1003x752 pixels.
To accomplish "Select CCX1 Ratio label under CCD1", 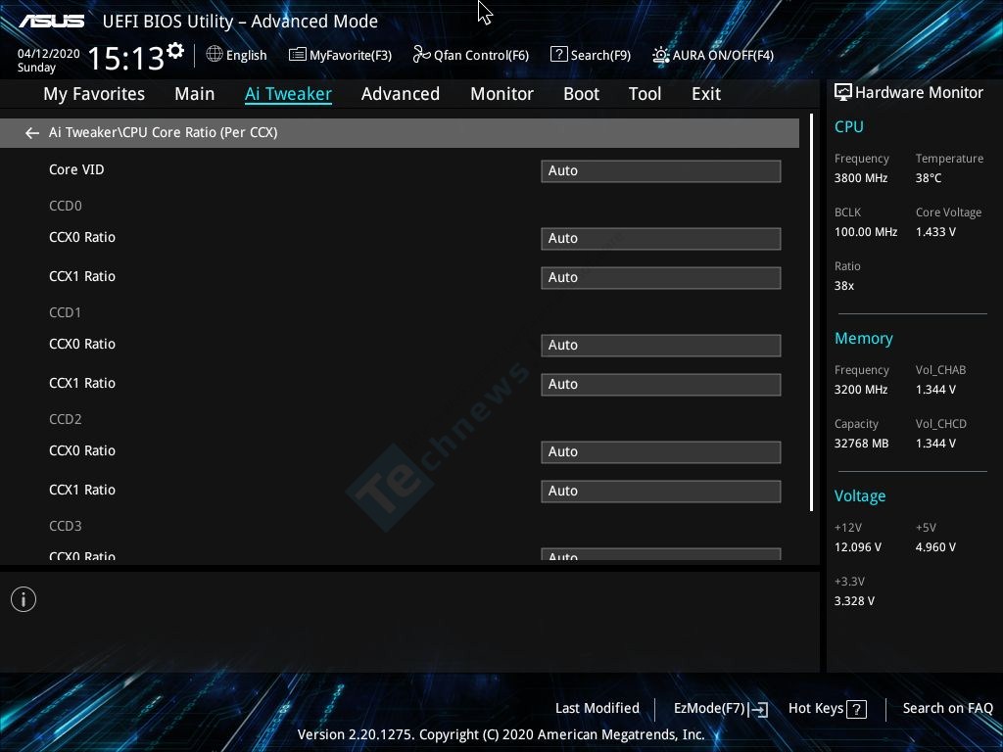I will (82, 383).
